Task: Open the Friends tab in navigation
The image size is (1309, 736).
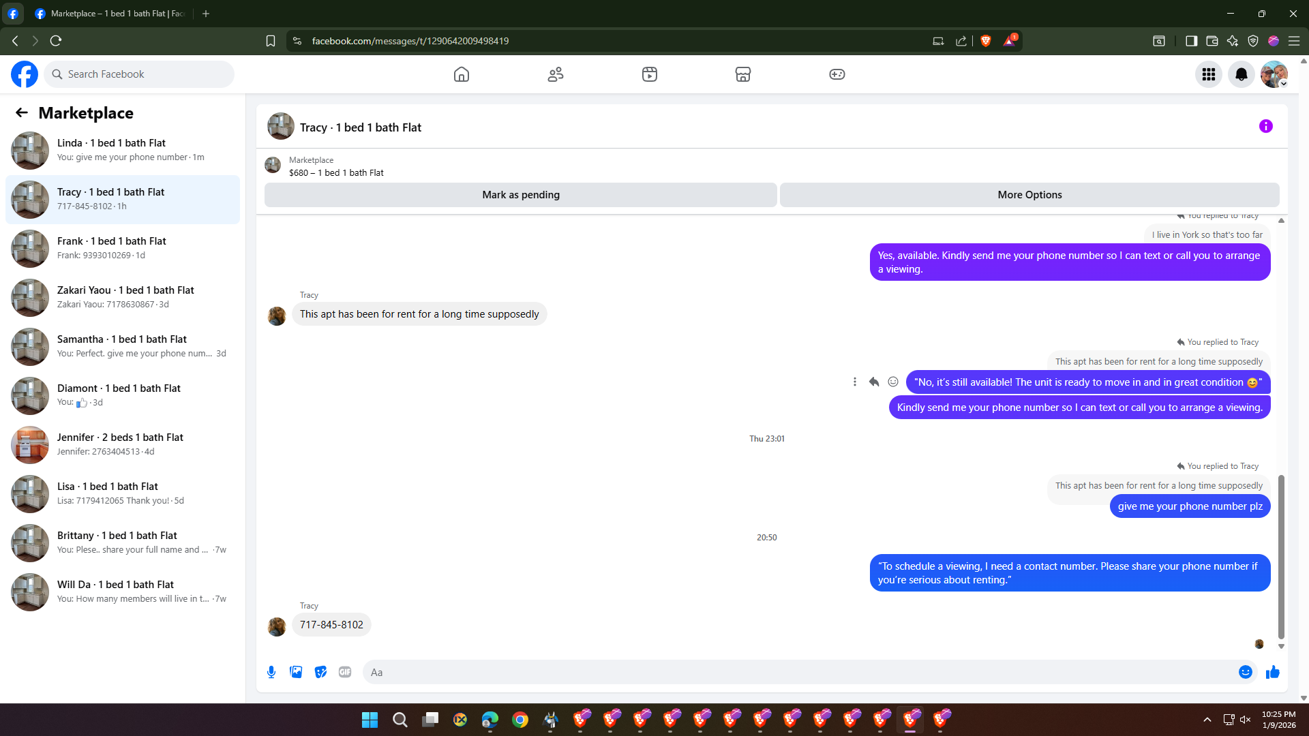Action: point(555,74)
